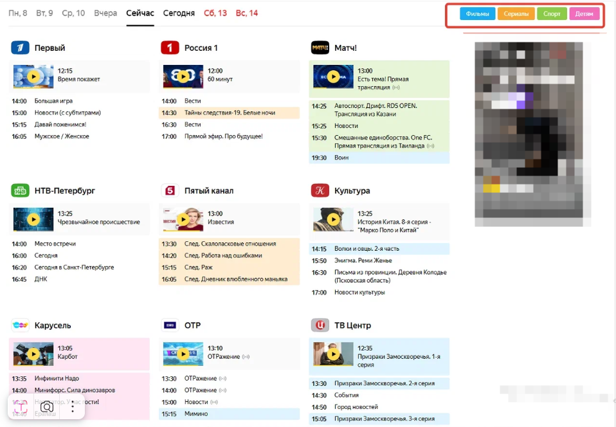Play Есть тема! live broadcast
Viewport: 616px width, 427px height.
click(x=333, y=77)
